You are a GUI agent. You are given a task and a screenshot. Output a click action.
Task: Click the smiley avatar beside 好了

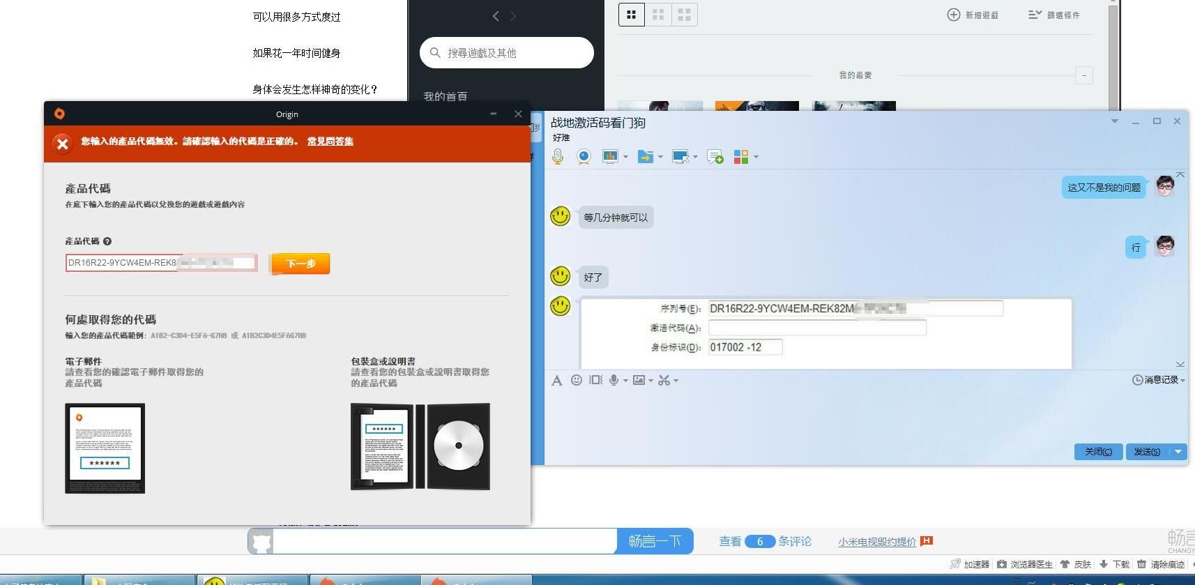pyautogui.click(x=561, y=276)
